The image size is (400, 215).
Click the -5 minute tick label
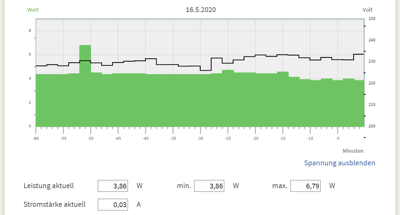pos(338,138)
